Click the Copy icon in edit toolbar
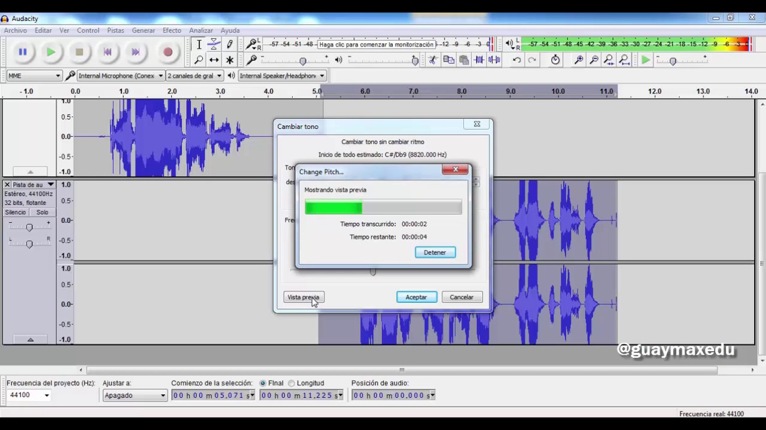Screen dimensions: 766x430 click(448, 60)
